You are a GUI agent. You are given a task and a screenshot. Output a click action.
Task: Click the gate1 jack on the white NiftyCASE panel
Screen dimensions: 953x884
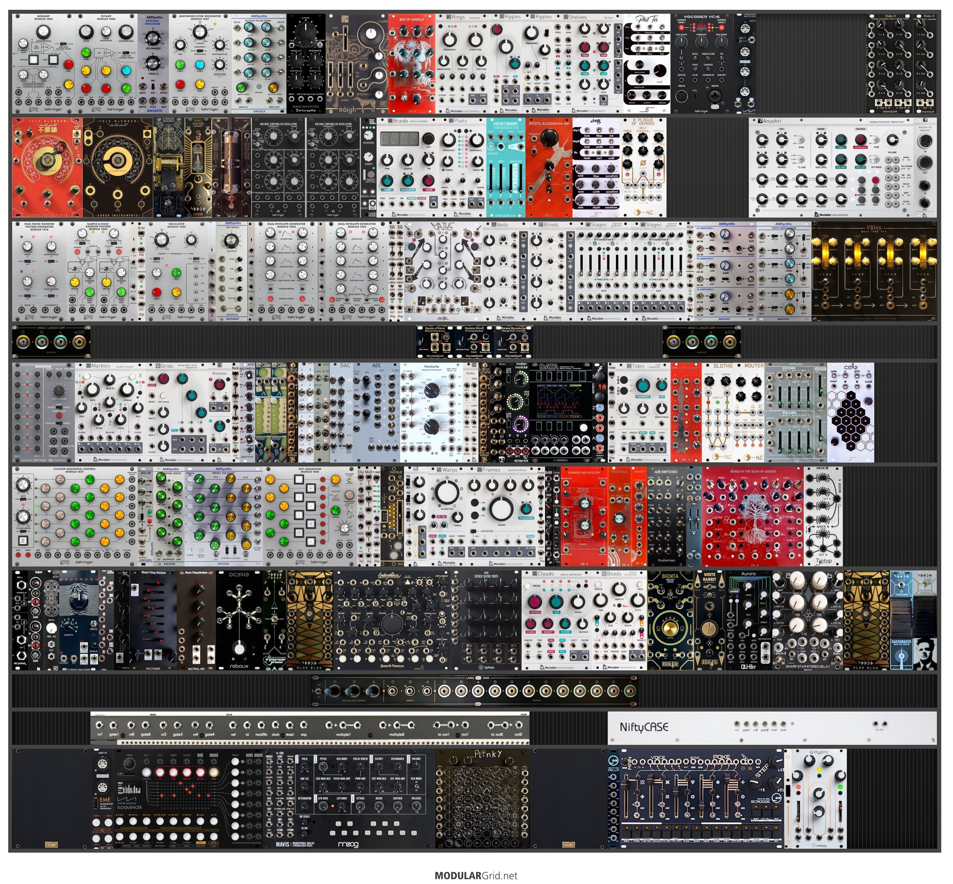(746, 724)
